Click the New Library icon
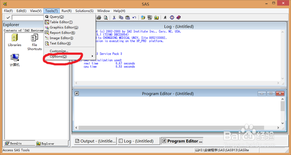The height and width of the screenshot is (155, 291). [143, 18]
